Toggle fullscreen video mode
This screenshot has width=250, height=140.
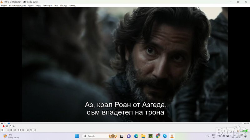pos(19,130)
